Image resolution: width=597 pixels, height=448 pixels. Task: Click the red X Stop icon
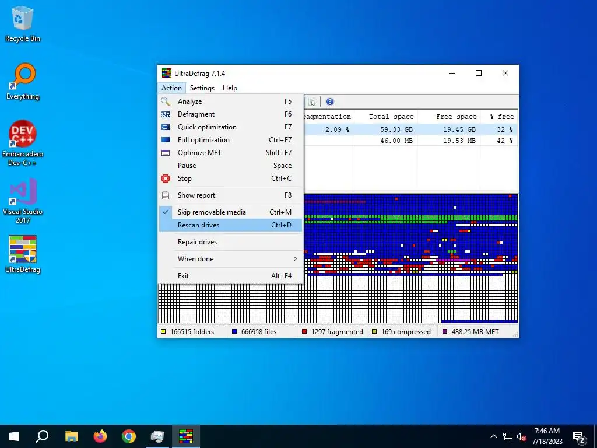pyautogui.click(x=166, y=178)
